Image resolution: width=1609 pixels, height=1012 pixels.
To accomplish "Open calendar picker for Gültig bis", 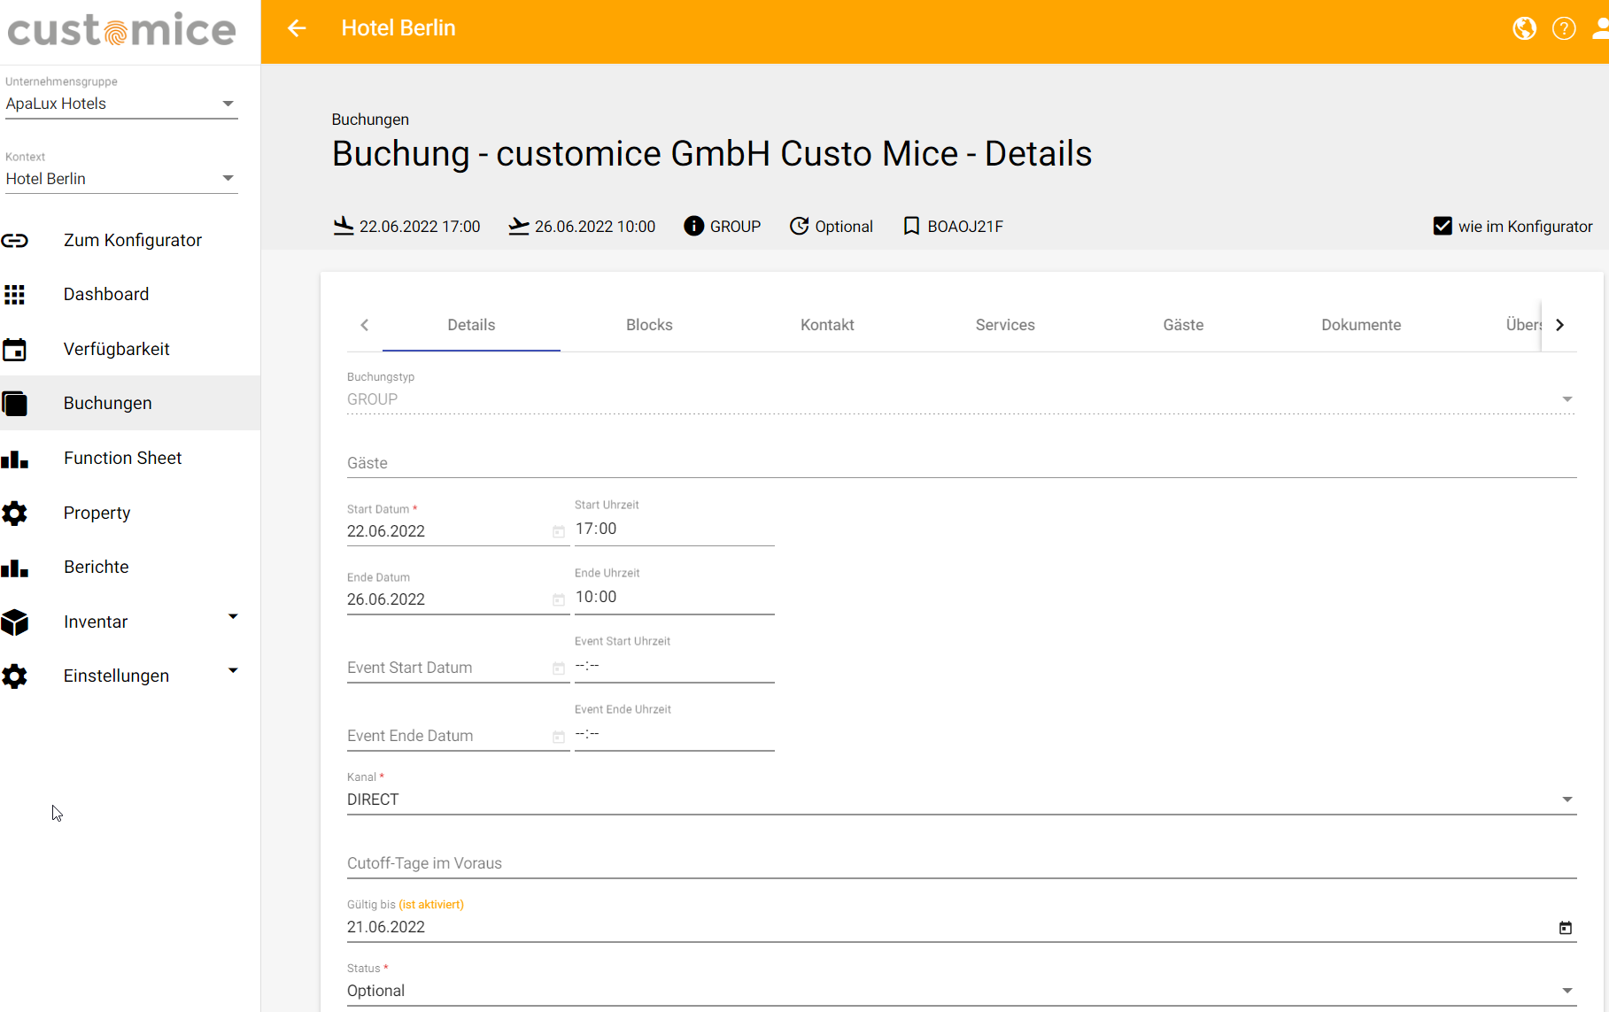I will point(1566,927).
